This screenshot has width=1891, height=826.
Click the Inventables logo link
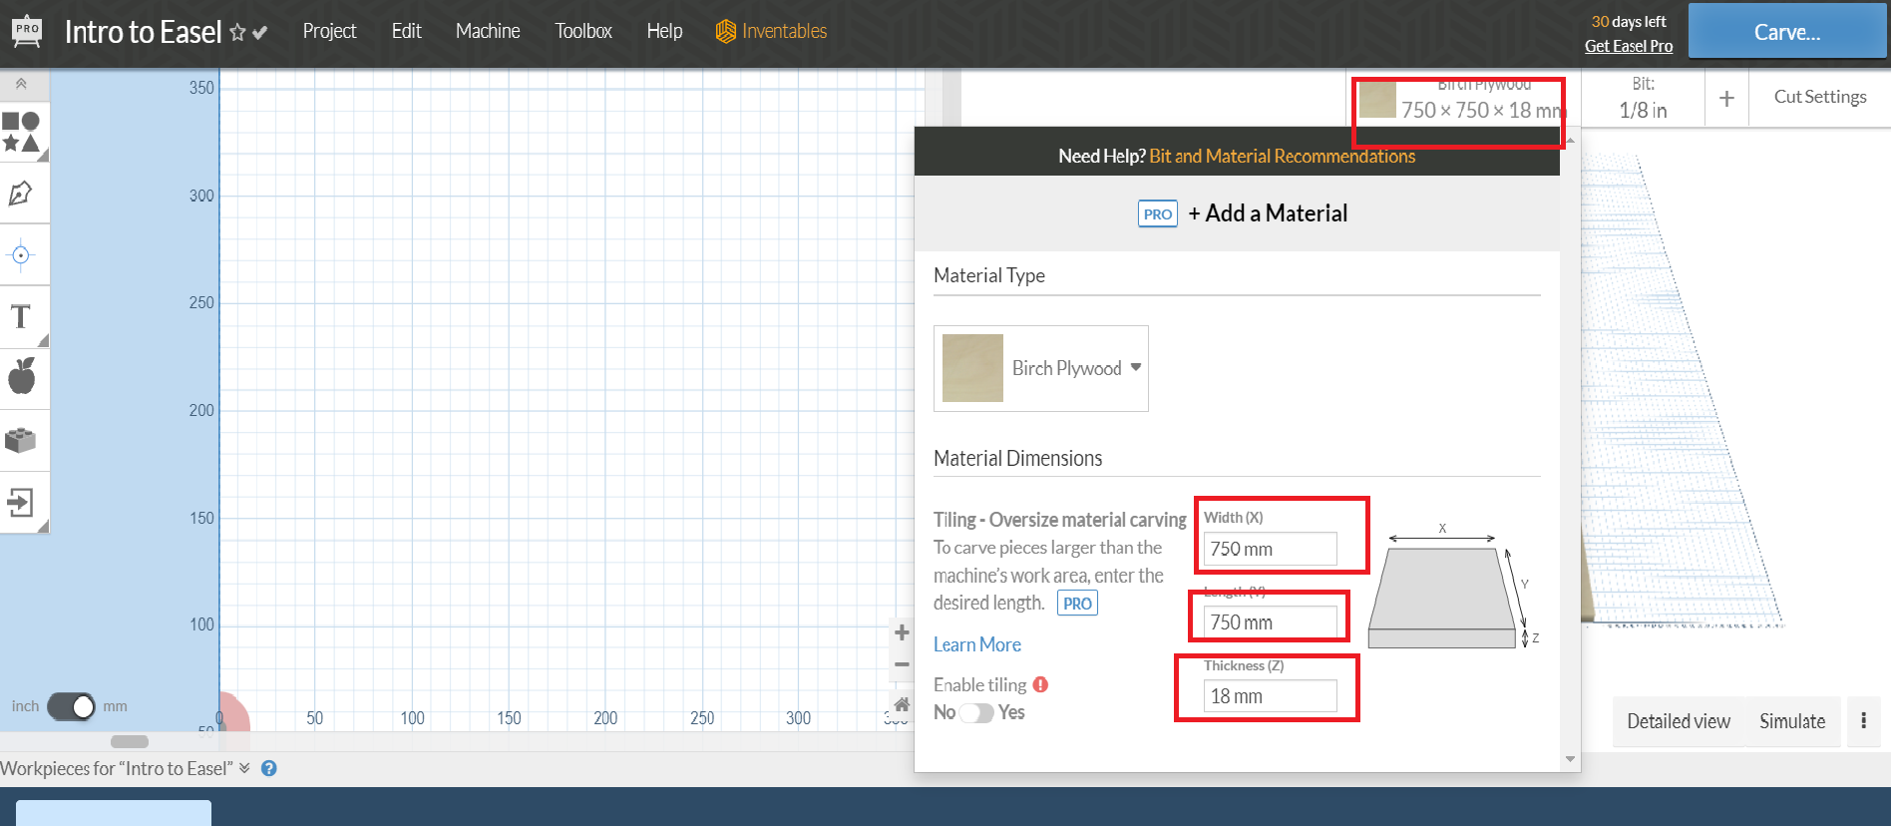[771, 31]
